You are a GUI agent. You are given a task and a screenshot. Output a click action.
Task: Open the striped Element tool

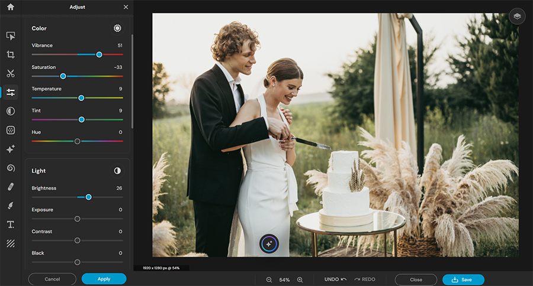11,243
